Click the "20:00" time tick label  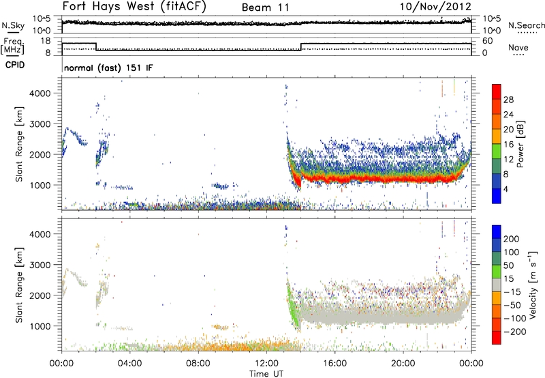coord(403,364)
